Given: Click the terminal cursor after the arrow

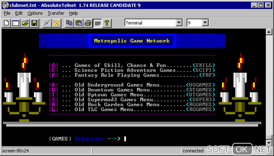Looking at the screenshot, I should [125, 139].
